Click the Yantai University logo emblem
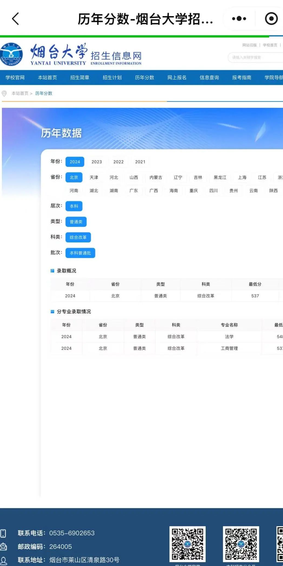 (x=11, y=54)
